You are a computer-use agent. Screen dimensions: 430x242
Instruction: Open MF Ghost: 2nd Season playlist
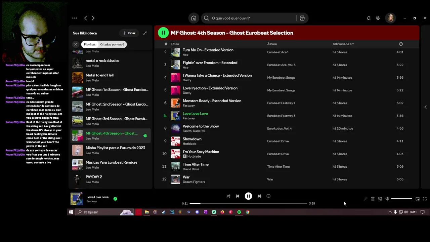click(111, 107)
